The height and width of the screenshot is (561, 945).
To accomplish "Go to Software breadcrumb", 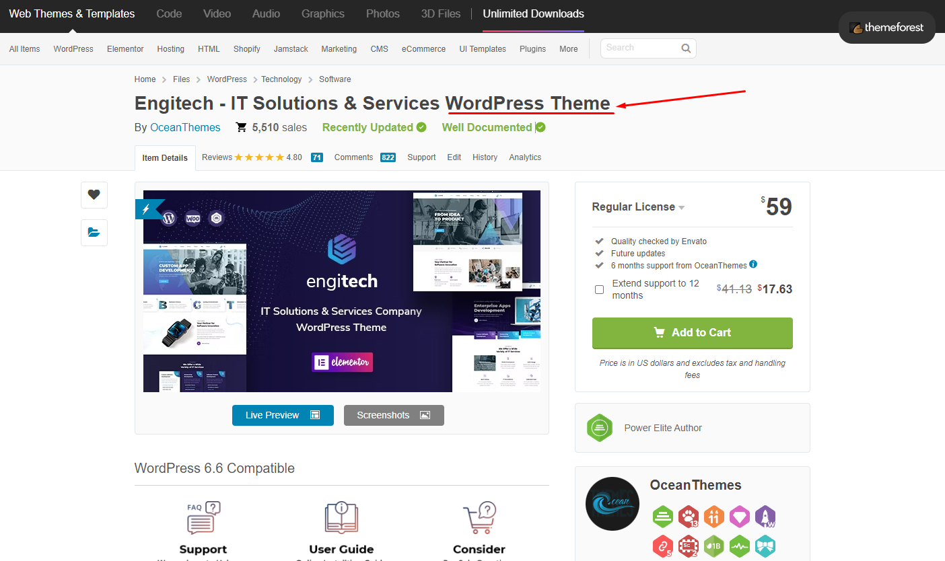I will [x=335, y=79].
